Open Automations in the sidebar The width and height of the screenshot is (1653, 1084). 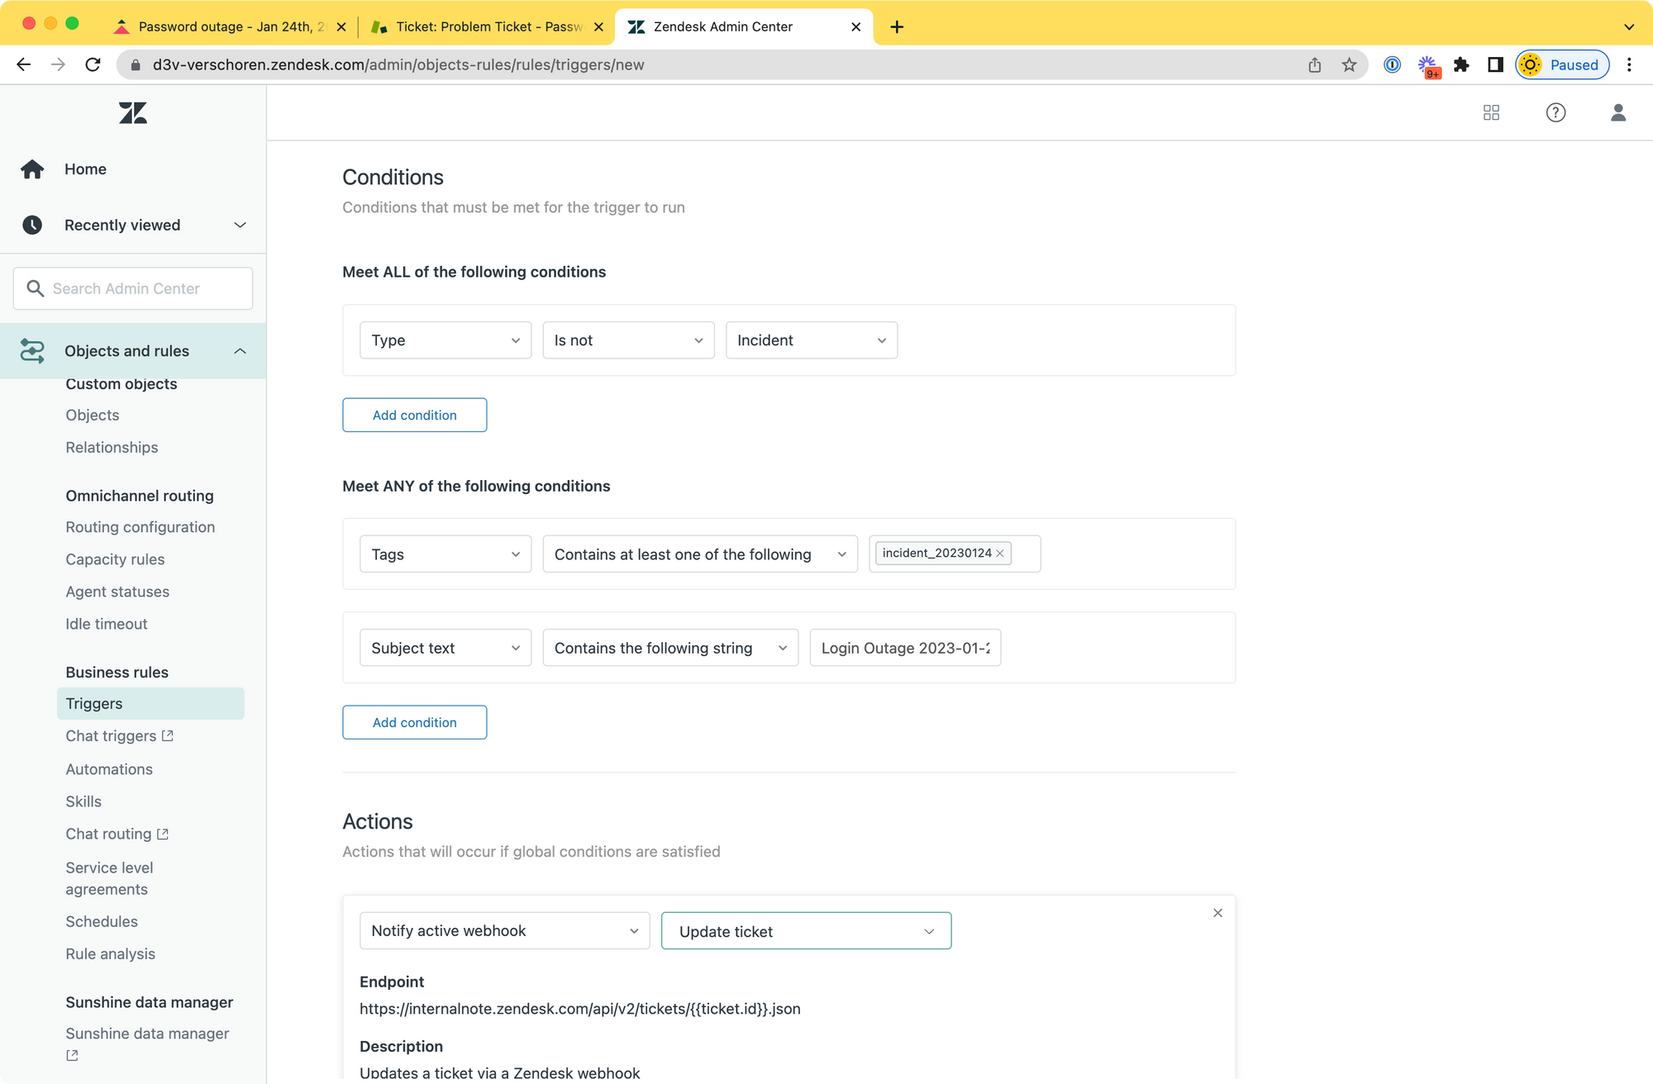point(109,769)
